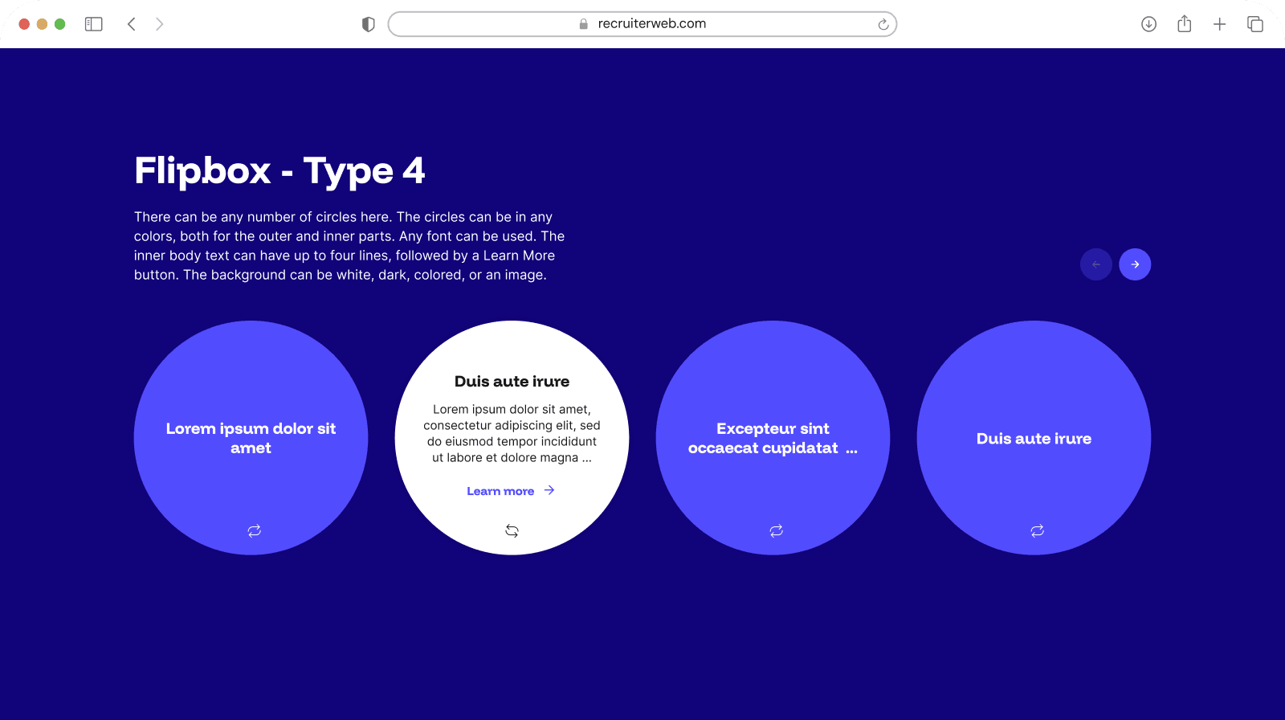Image resolution: width=1285 pixels, height=720 pixels.
Task: Navigate back in browser history
Action: coord(132,24)
